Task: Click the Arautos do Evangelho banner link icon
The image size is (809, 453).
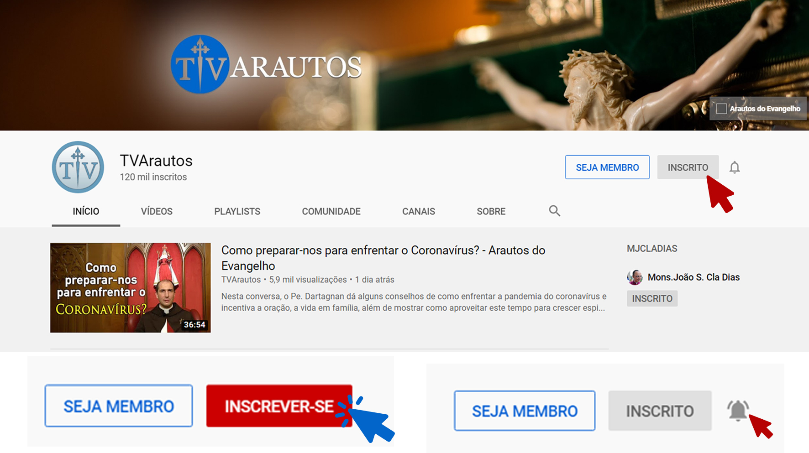Action: 721,109
